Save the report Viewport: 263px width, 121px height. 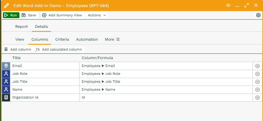[29, 15]
